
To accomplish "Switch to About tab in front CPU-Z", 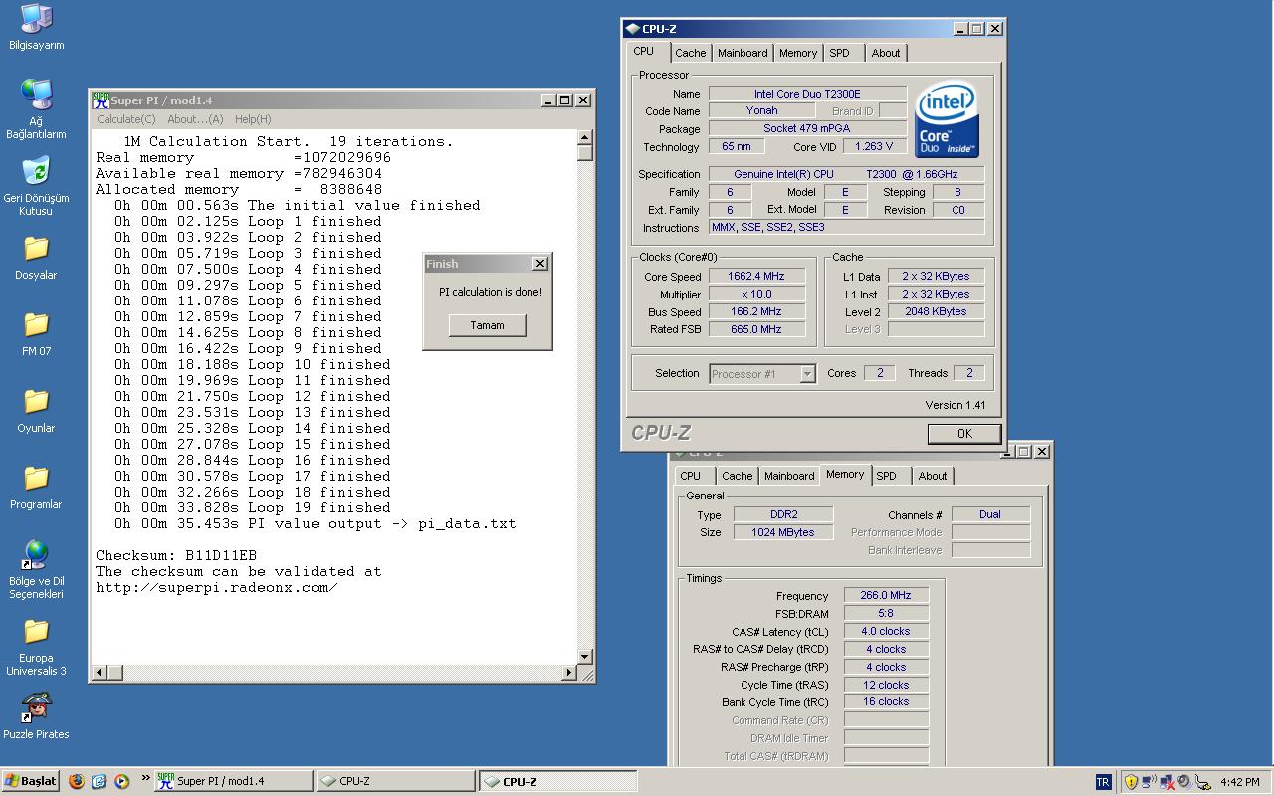I will pos(886,53).
